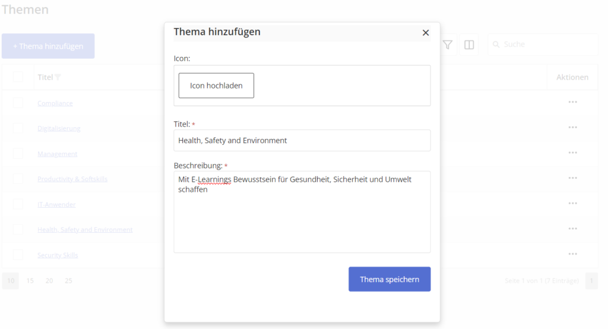Viewport: 608px width, 329px height.
Task: Open Health, Safety and Environment list link
Action: [x=85, y=230]
